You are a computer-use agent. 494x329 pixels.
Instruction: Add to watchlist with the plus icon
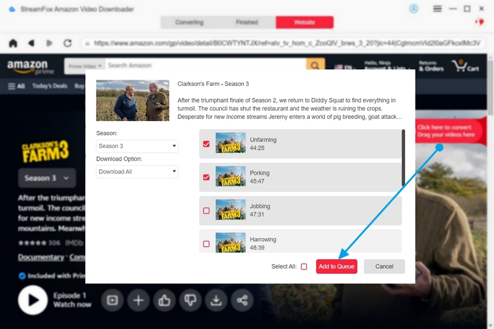pyautogui.click(x=138, y=300)
